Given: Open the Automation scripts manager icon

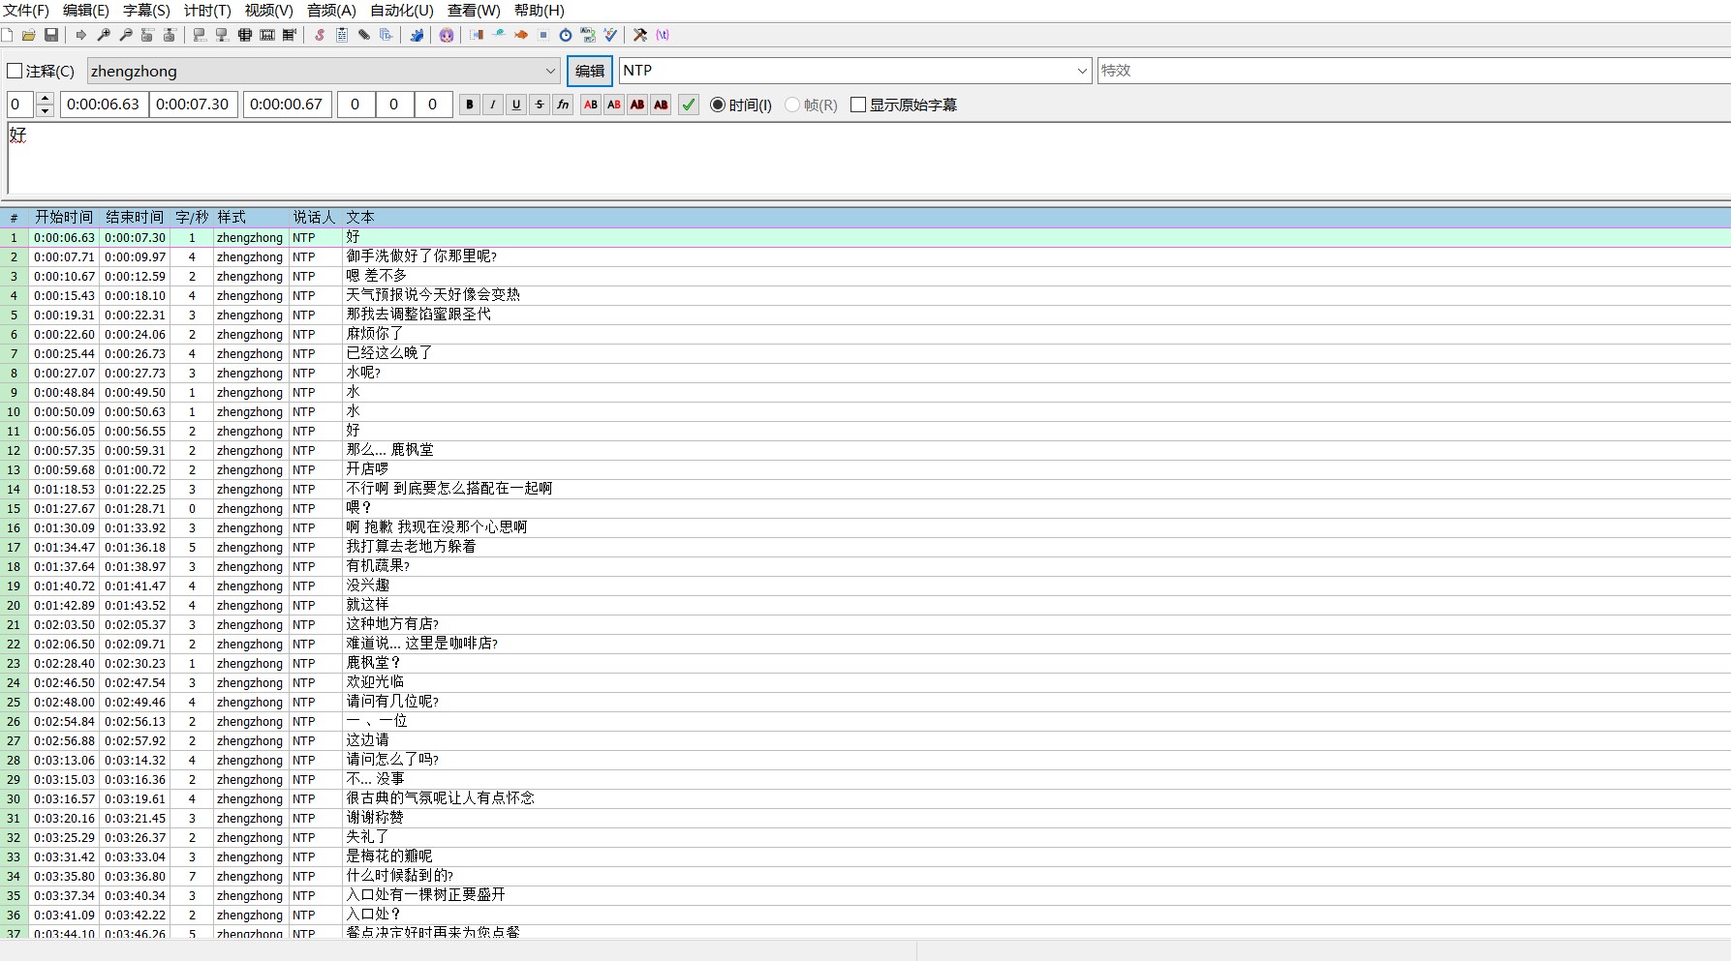Looking at the screenshot, I should point(417,35).
